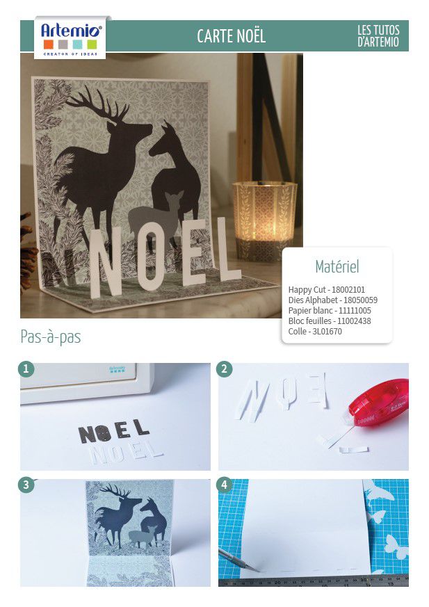Select the Colle - 3L01670 item
Screen dimensions: 429x607
315,332
